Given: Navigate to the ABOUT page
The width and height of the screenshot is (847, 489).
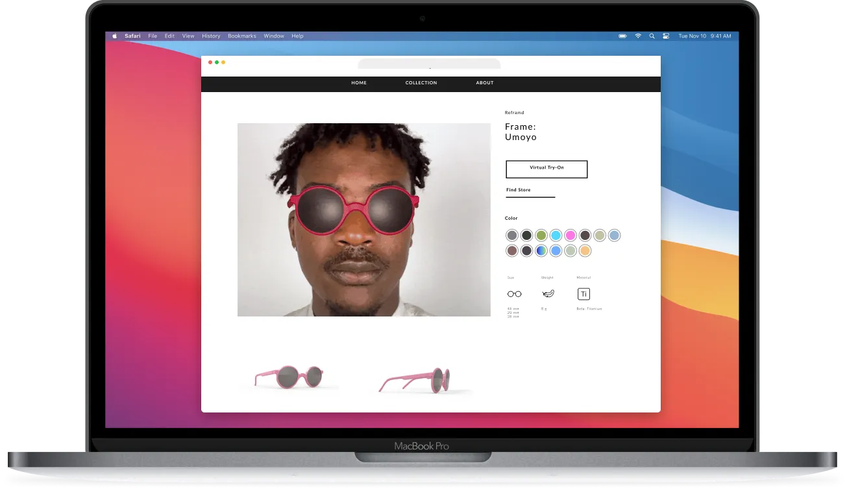Looking at the screenshot, I should coord(485,83).
